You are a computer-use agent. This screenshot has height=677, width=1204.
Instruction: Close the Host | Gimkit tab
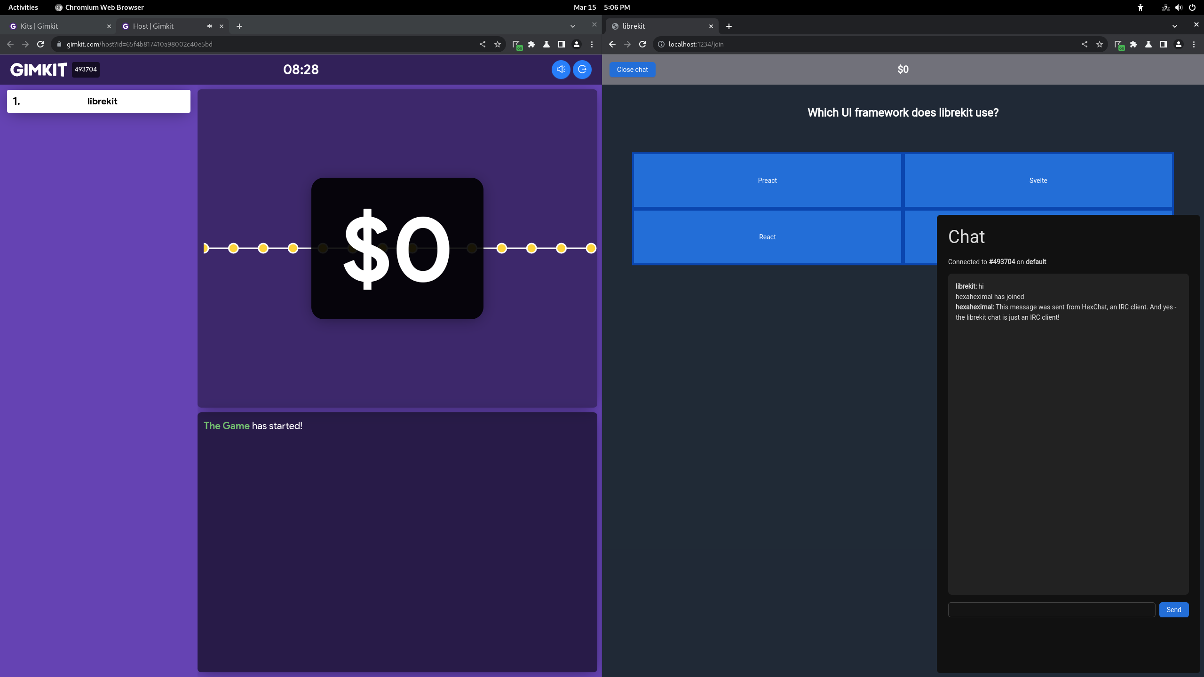(222, 26)
